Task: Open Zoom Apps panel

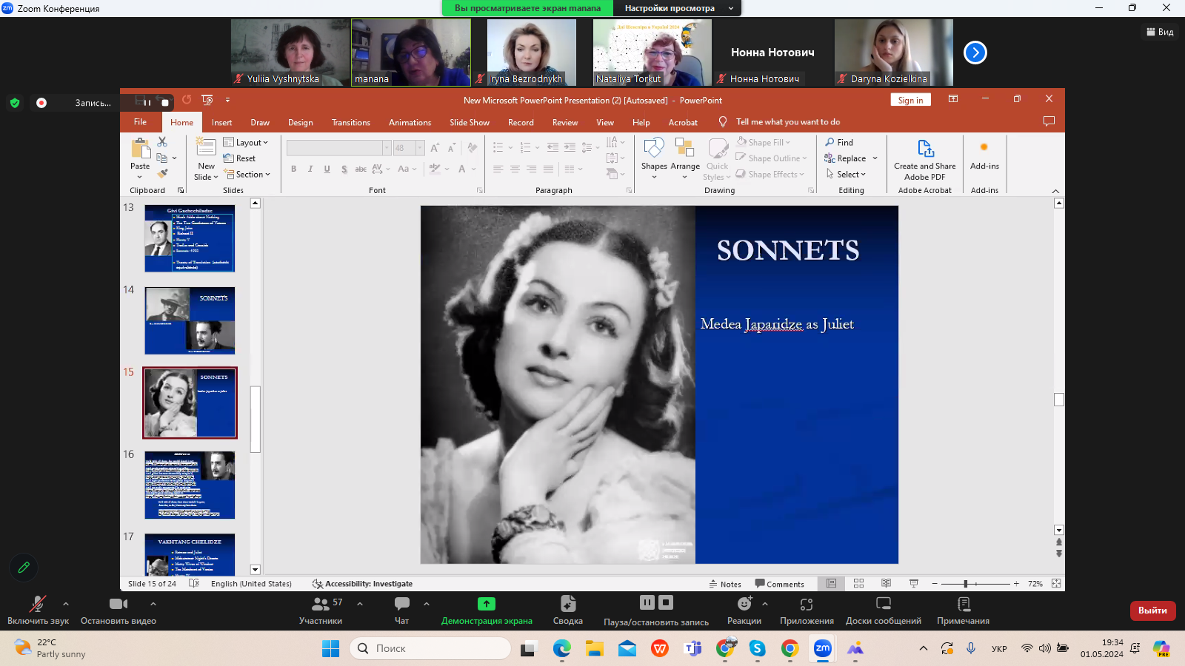Action: (807, 610)
